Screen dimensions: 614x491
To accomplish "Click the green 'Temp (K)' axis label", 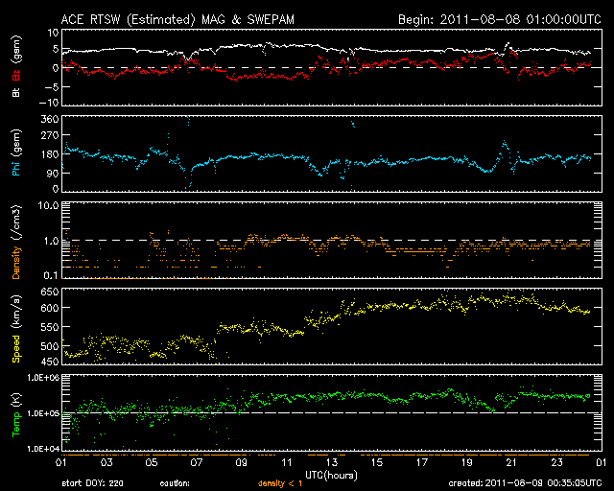I will (16, 415).
